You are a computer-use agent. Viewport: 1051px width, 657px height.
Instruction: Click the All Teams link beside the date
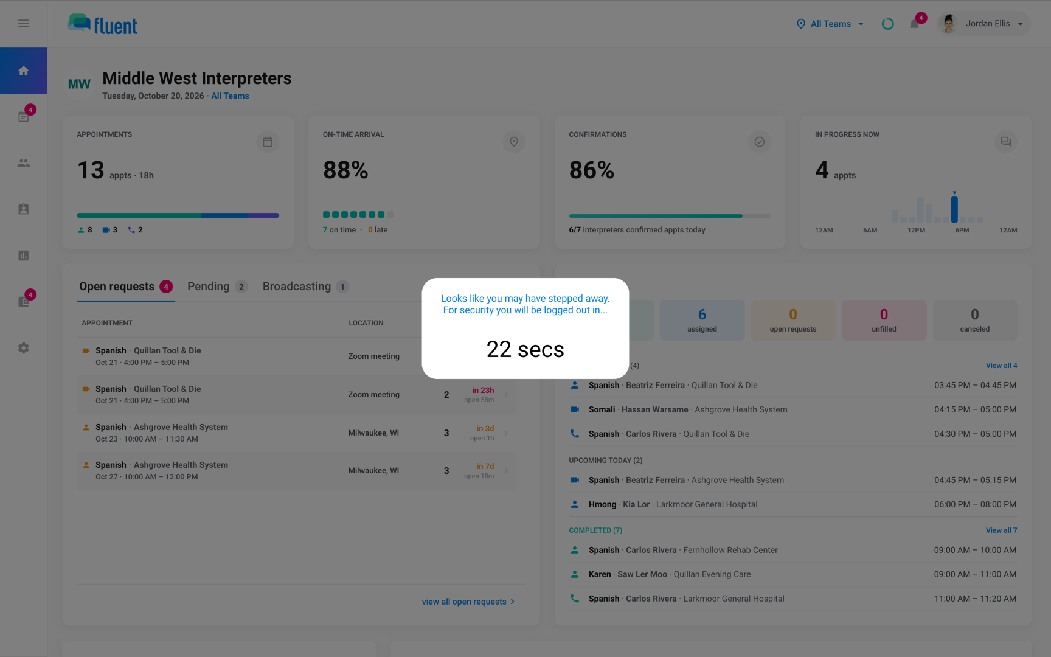pyautogui.click(x=230, y=96)
